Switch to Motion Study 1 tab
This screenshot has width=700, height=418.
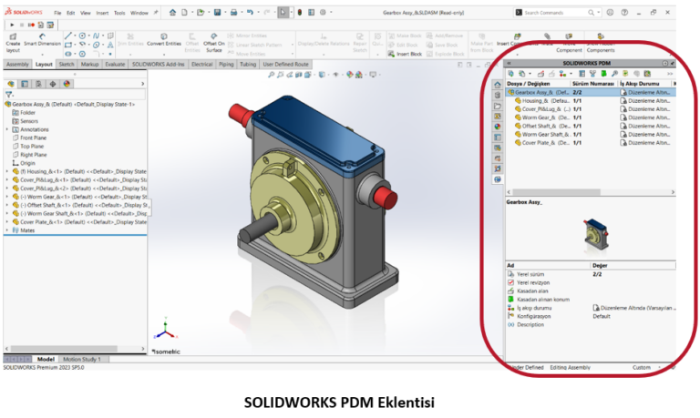[x=84, y=359]
